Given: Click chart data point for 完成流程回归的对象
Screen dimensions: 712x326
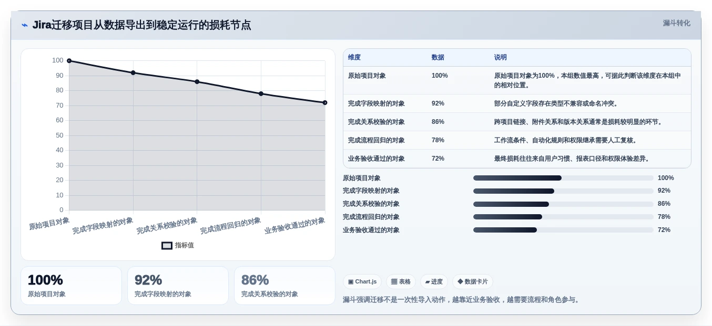Looking at the screenshot, I should pos(261,94).
